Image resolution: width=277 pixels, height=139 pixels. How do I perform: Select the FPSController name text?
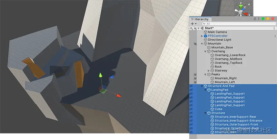tap(218, 36)
